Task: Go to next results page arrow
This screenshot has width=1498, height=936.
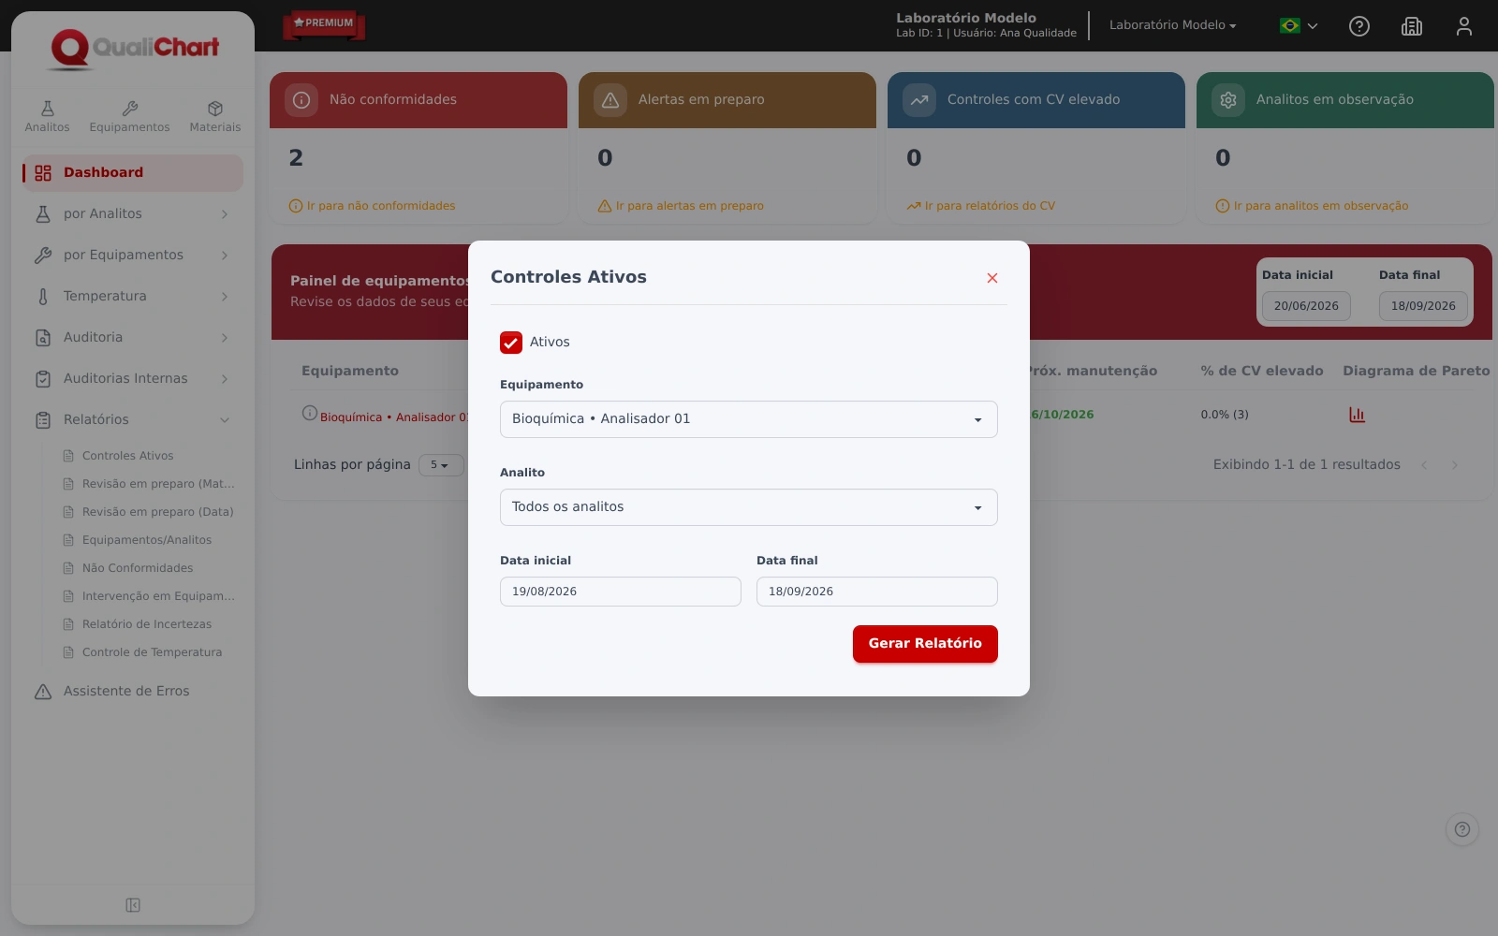Action: 1455,465
